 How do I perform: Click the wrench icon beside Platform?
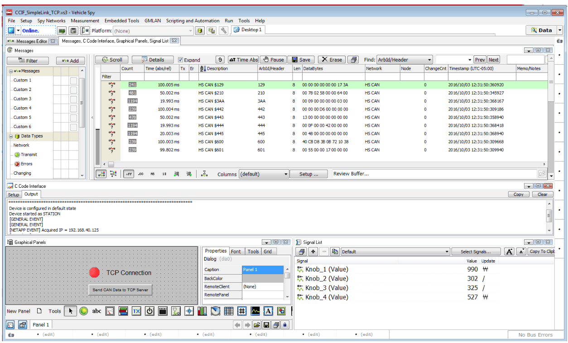223,30
